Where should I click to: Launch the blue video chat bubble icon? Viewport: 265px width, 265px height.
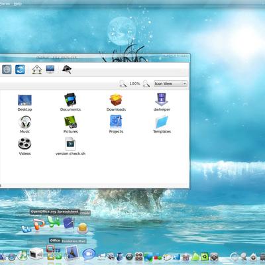(x=89, y=254)
